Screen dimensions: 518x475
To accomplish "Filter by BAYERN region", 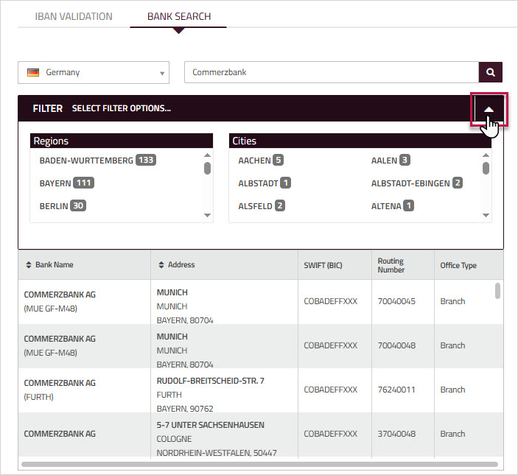I will click(x=67, y=183).
